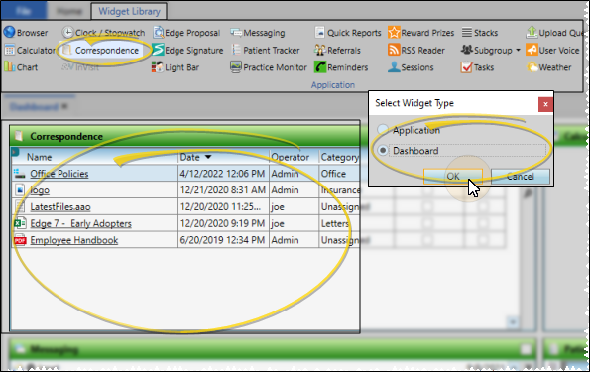The width and height of the screenshot is (591, 373).
Task: Close the Select Widget Type dialog
Action: [545, 104]
